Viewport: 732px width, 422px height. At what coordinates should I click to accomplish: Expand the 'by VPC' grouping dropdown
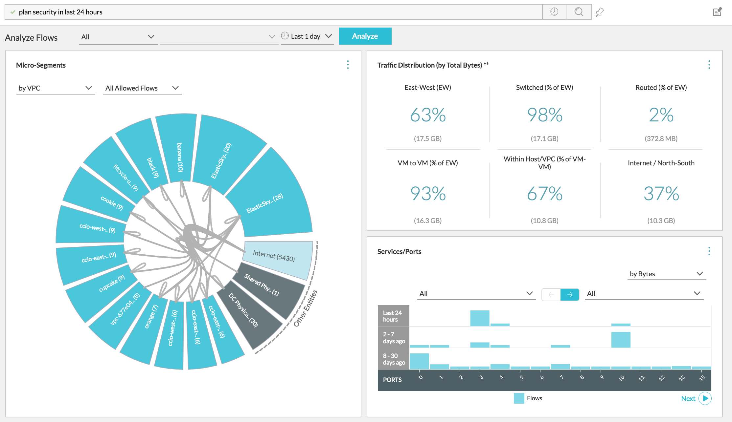point(55,88)
